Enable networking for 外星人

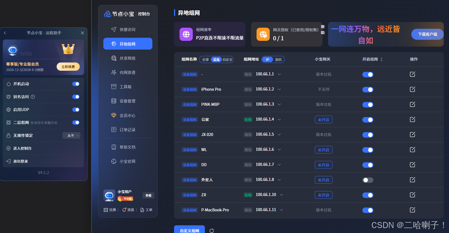368,180
